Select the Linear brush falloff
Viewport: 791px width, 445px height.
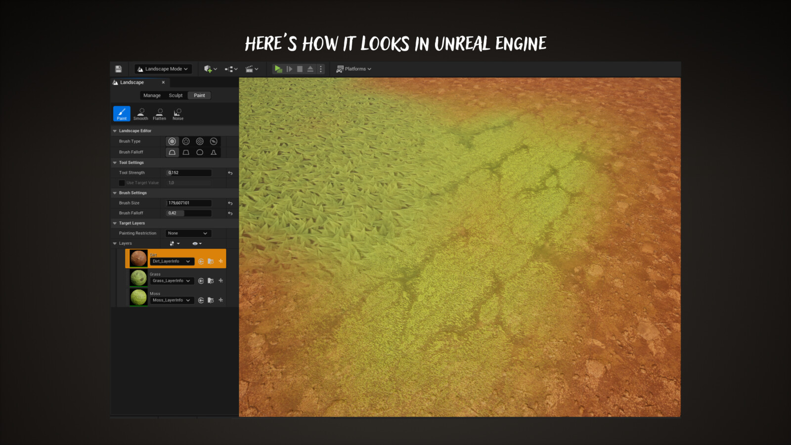[186, 152]
